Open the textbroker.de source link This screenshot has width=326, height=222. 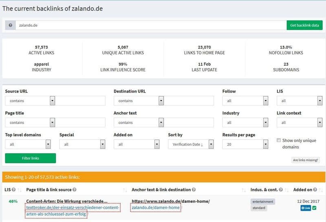click(72, 211)
